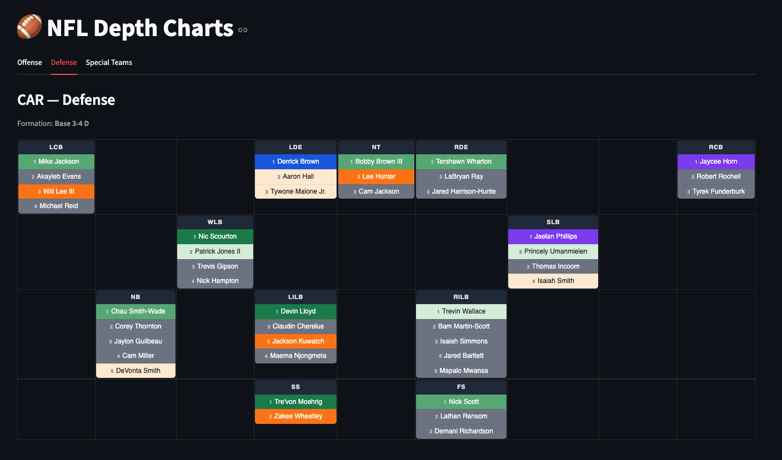Click DeVonta Smith player row
Viewport: 782px width, 460px height.
pos(136,371)
